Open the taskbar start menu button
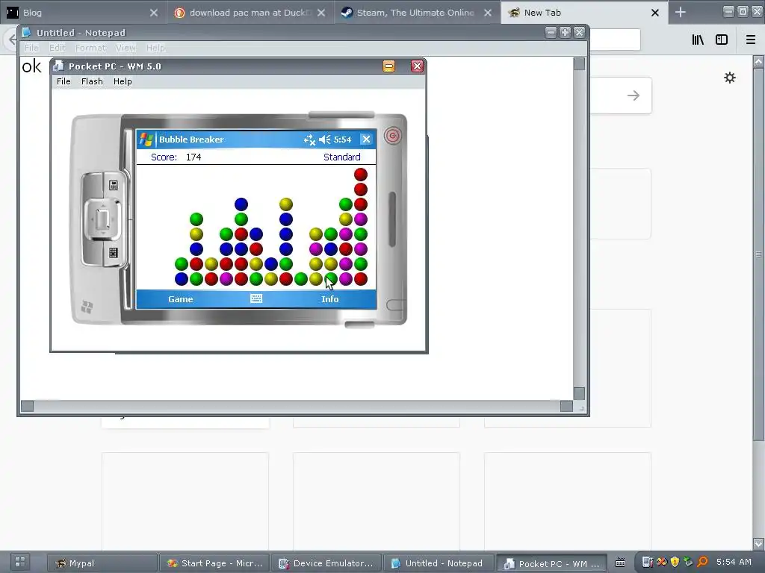 (20, 562)
